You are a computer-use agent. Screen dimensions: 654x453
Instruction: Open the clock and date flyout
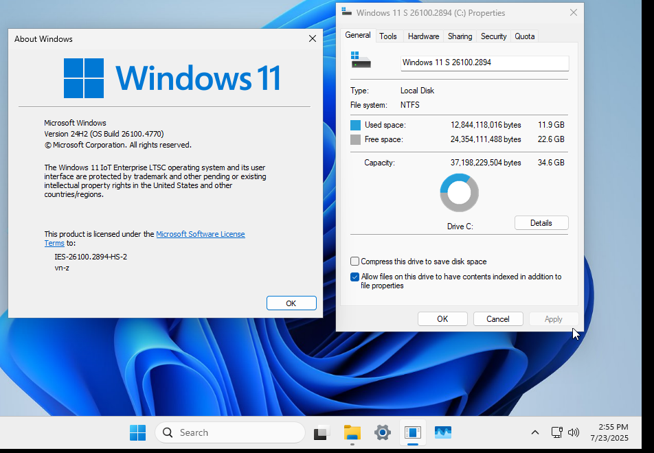click(609, 432)
